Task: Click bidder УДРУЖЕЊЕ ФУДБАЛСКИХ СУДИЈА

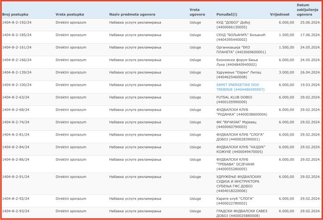Action: 239,184
